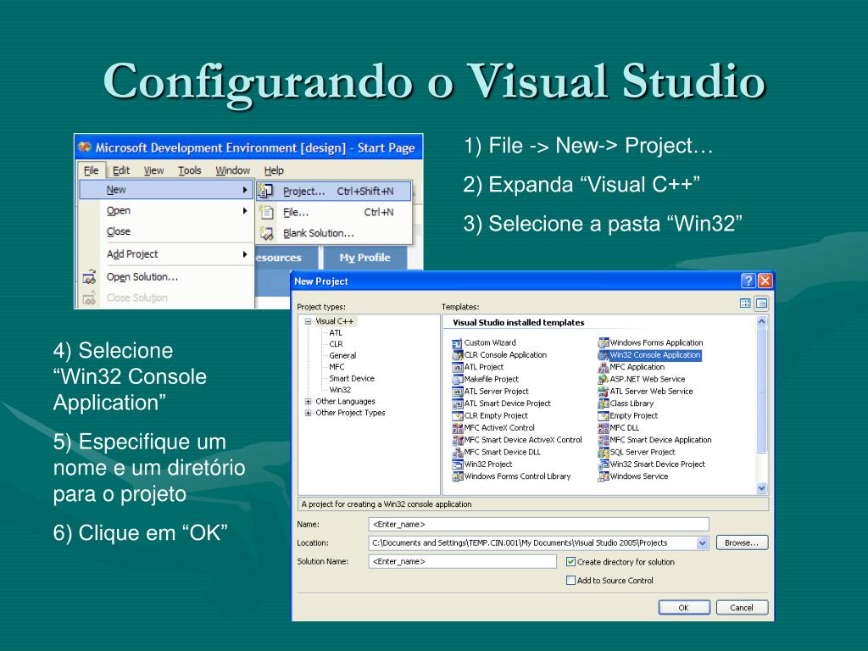Open the Tools menu
Image resolution: width=868 pixels, height=651 pixels.
pyautogui.click(x=189, y=170)
